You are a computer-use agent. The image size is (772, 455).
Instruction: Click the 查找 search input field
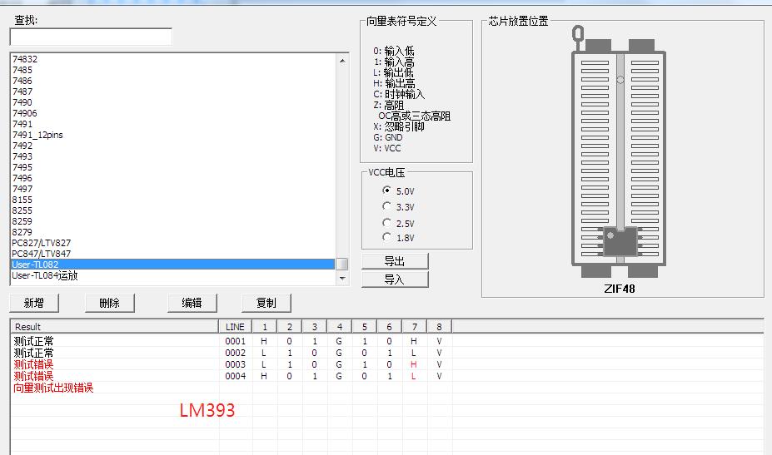coord(91,37)
